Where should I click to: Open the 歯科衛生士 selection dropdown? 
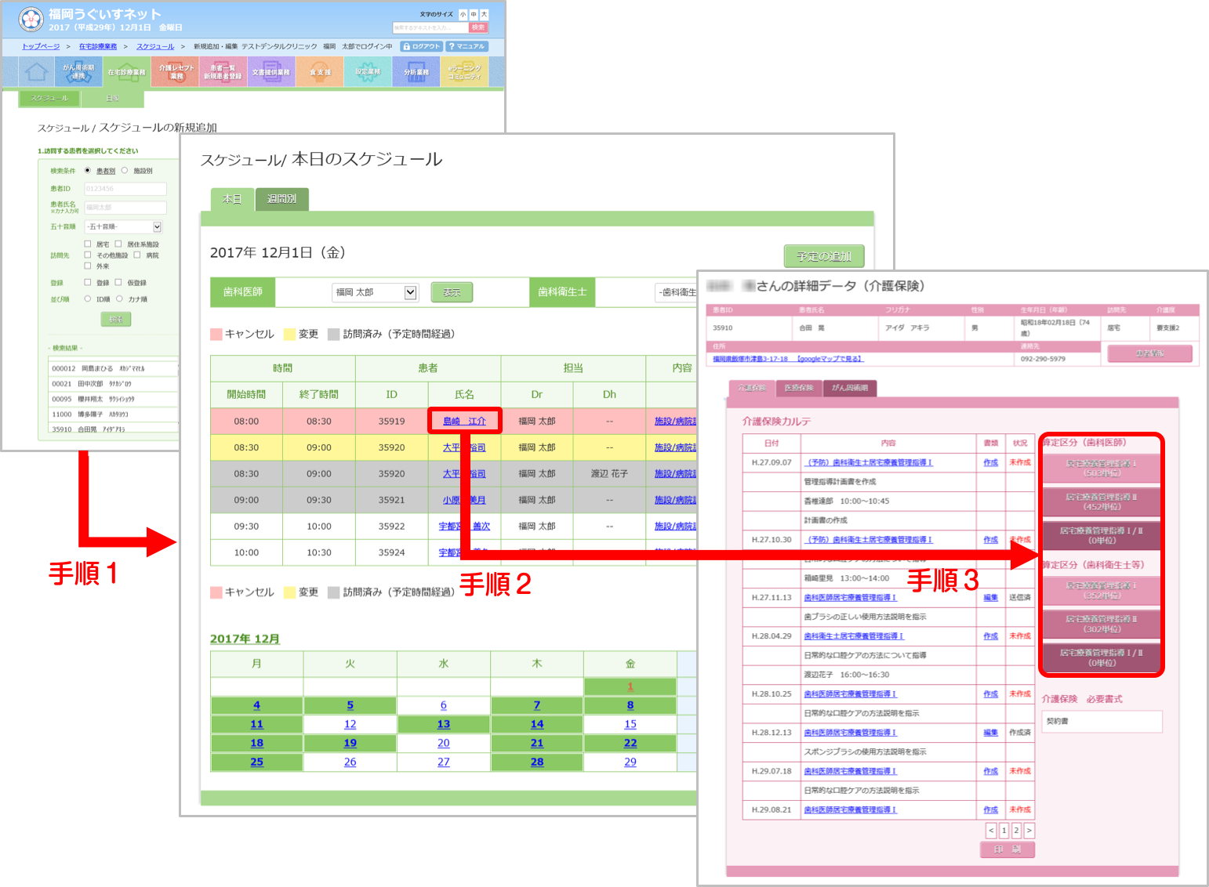click(676, 292)
